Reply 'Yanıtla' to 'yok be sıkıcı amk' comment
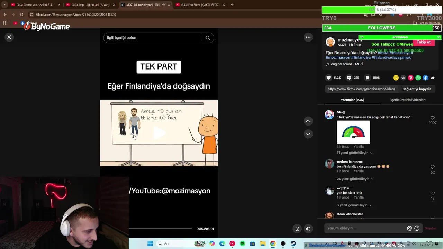The height and width of the screenshot is (249, 443). (x=359, y=197)
